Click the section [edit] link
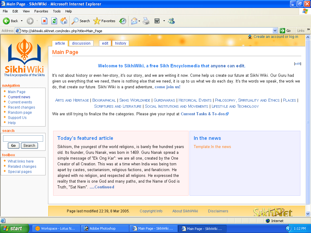This screenshot has width=311, height=233. tap(298, 64)
